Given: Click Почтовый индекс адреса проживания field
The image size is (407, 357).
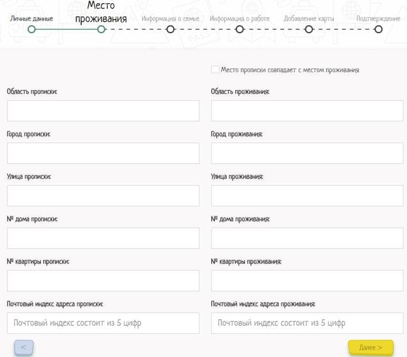Looking at the screenshot, I should tap(307, 323).
